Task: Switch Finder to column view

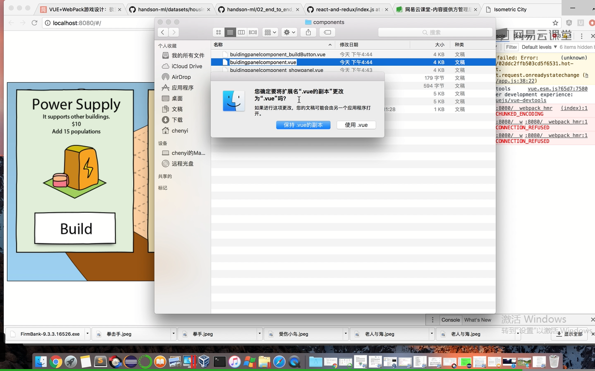Action: (x=241, y=32)
